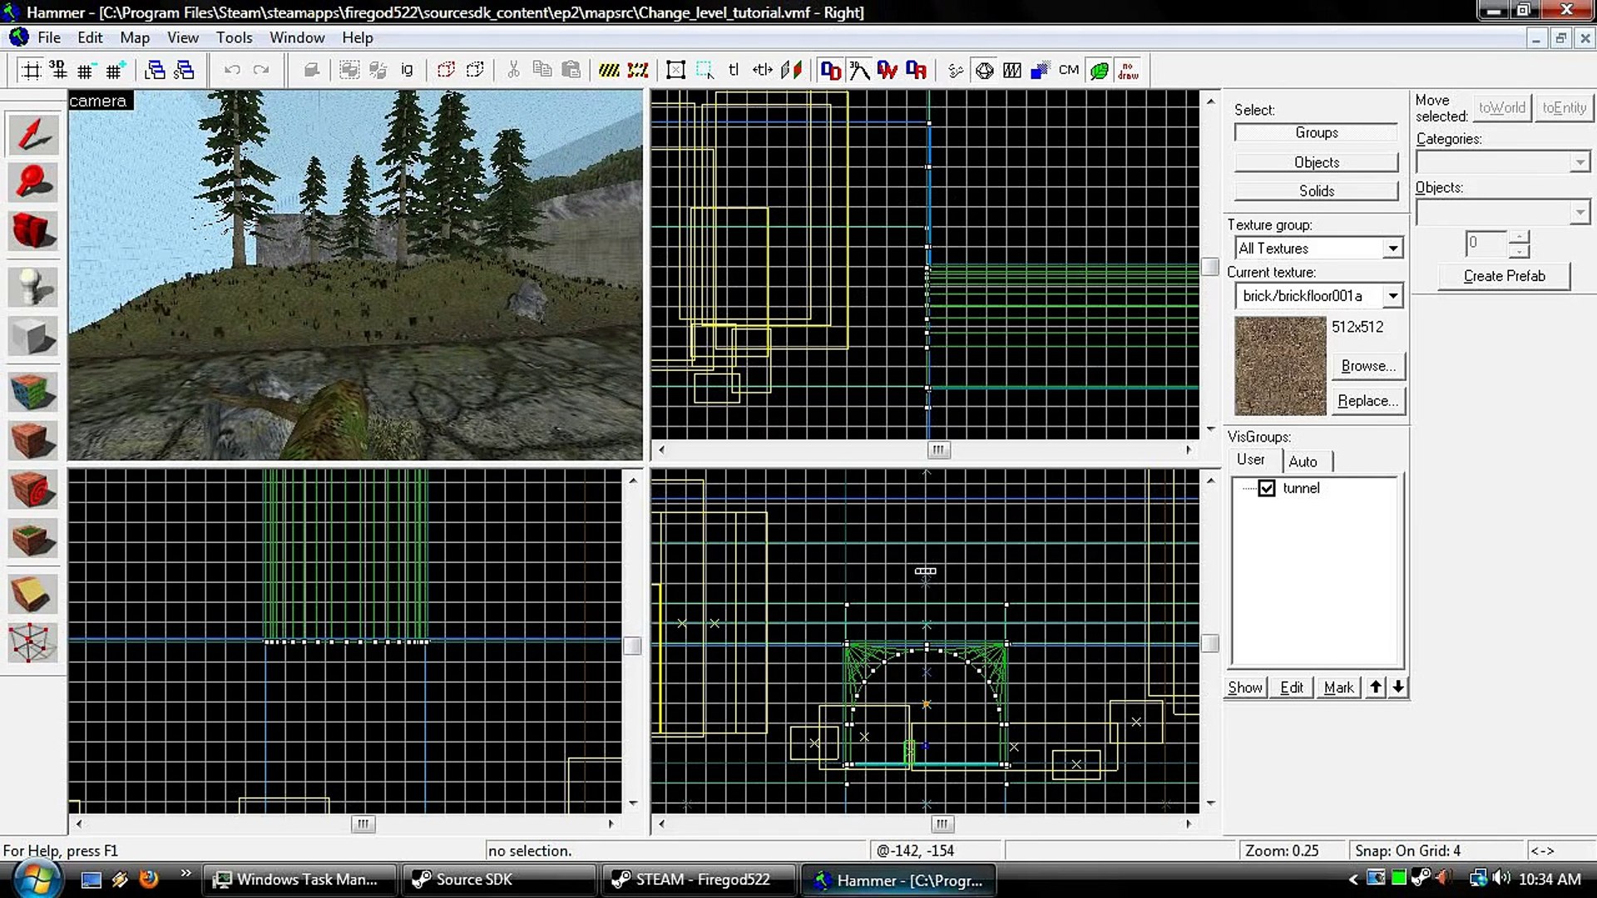Select the Selection tool arrow icon
The width and height of the screenshot is (1597, 898).
click(x=33, y=134)
